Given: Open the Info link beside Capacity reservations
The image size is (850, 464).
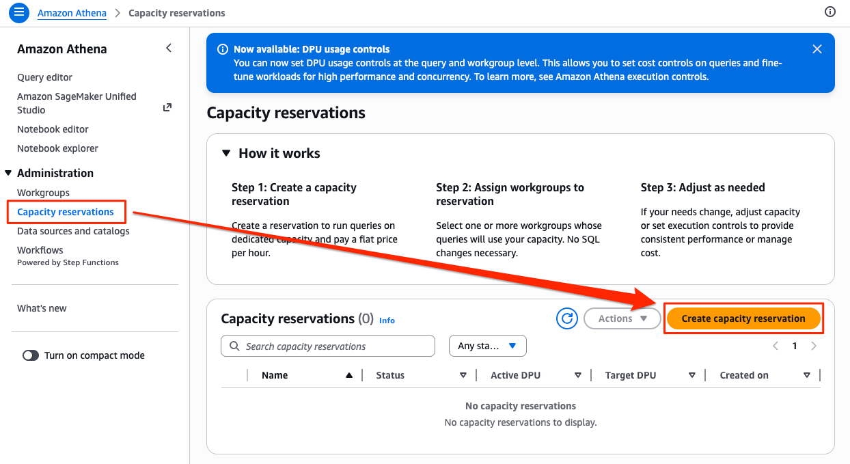Looking at the screenshot, I should 387,320.
